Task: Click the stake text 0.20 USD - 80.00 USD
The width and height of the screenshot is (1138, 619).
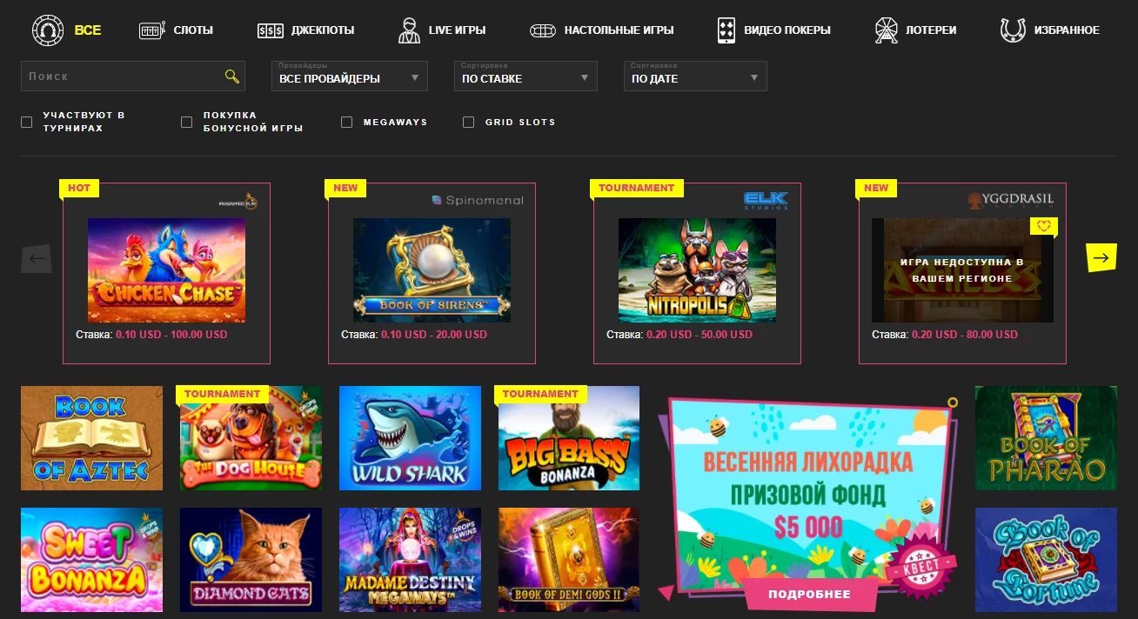Action: (965, 335)
